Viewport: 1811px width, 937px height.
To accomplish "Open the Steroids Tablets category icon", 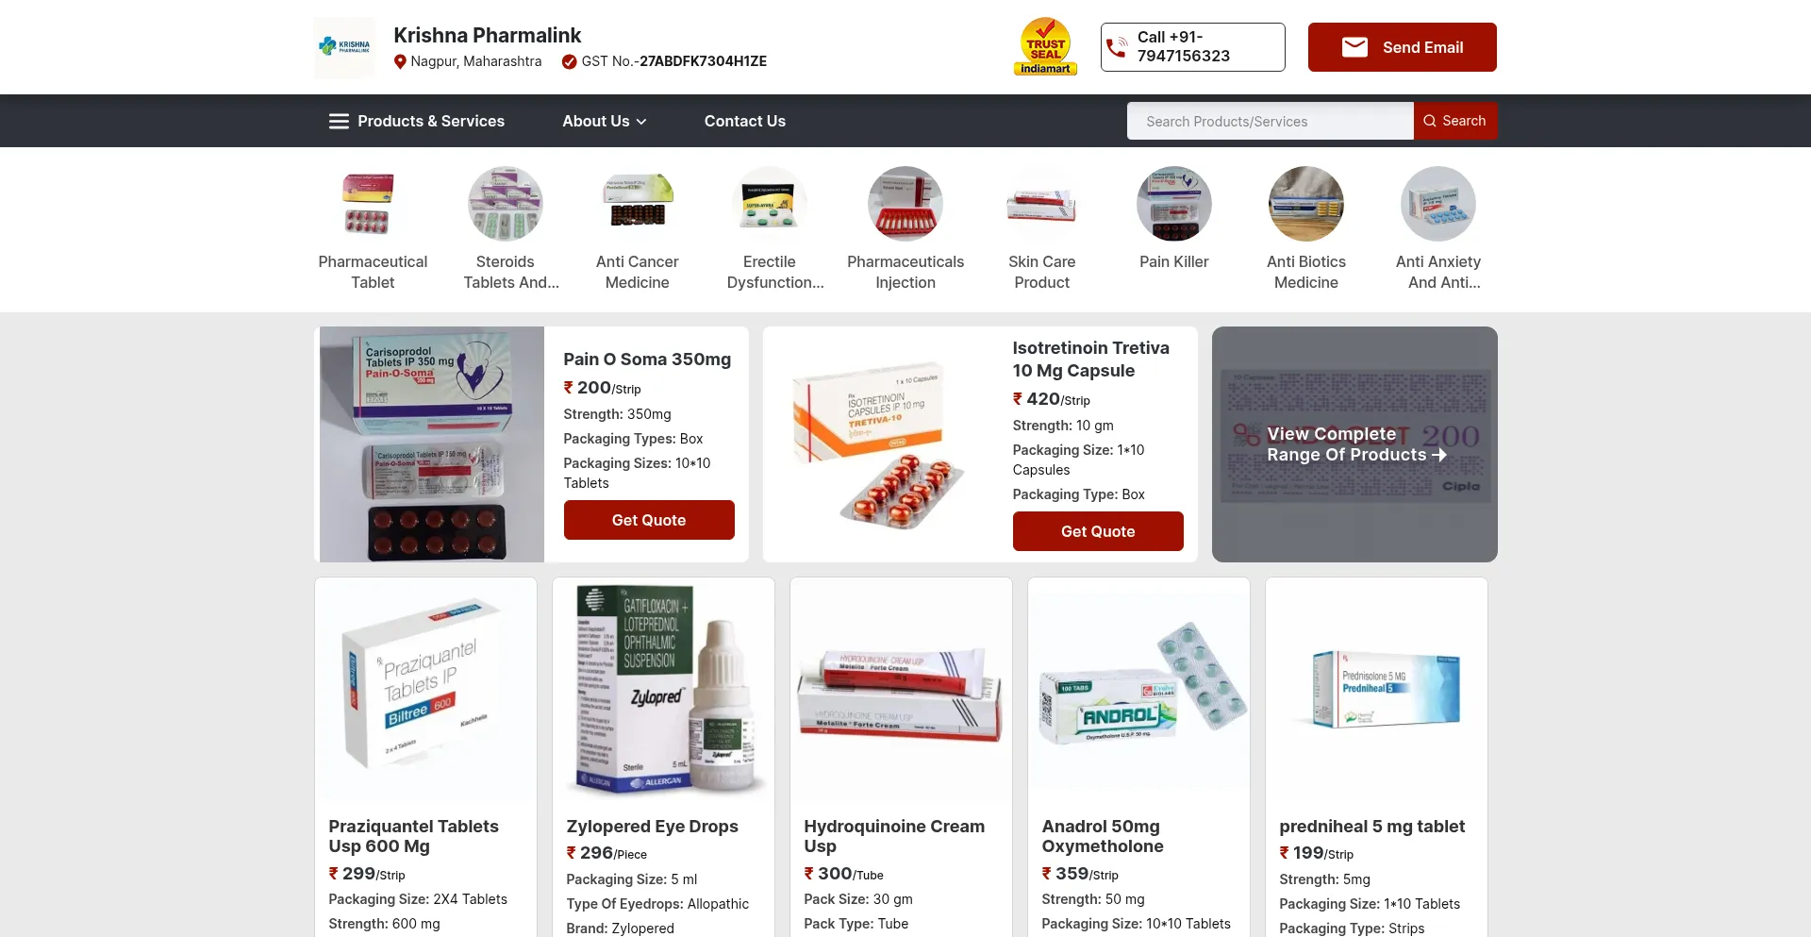I will click(x=506, y=204).
